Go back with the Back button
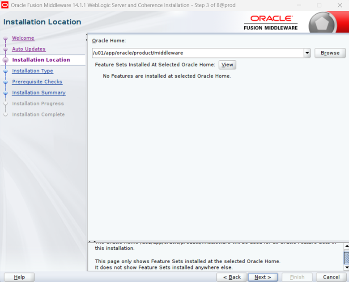This screenshot has height=282, width=349. tap(232, 277)
